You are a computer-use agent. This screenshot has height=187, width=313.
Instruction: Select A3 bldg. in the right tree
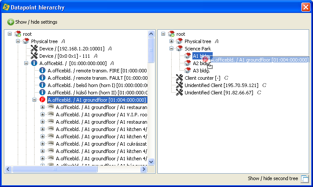pos(201,70)
